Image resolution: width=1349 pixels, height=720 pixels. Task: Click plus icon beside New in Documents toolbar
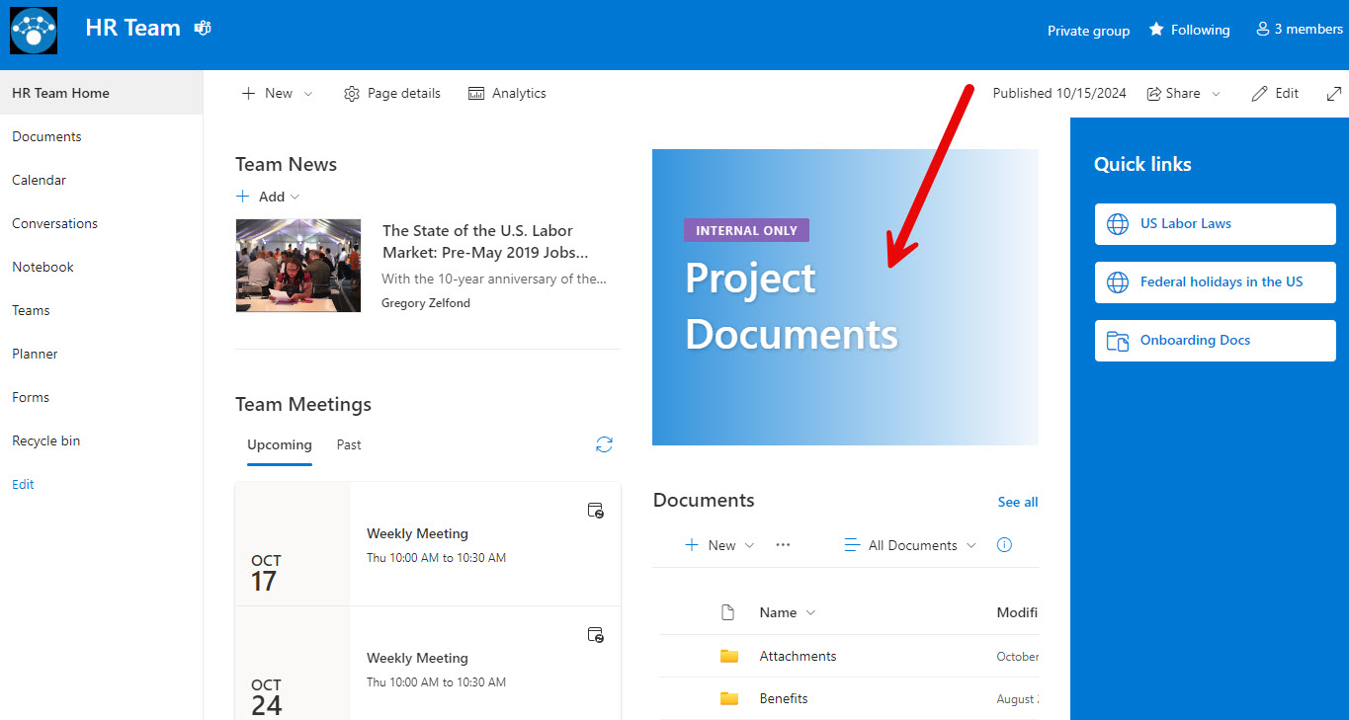[x=692, y=545]
